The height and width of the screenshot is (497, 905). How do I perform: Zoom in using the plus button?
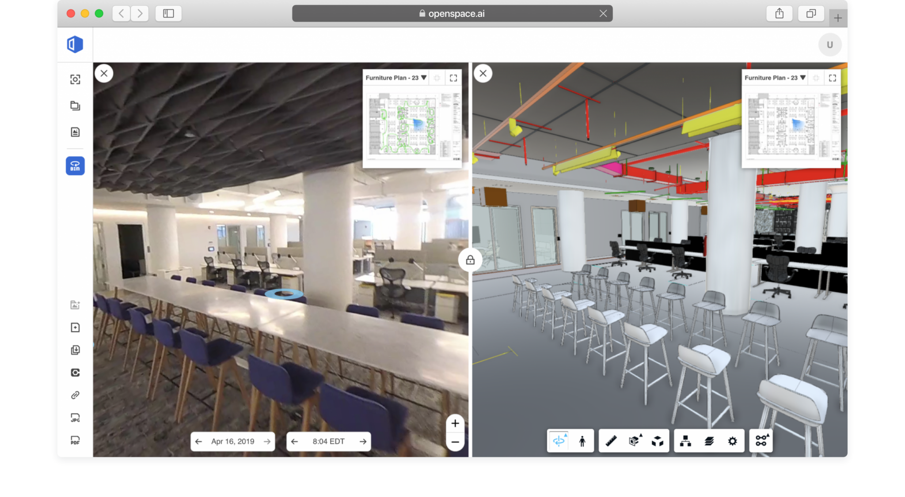(x=455, y=423)
